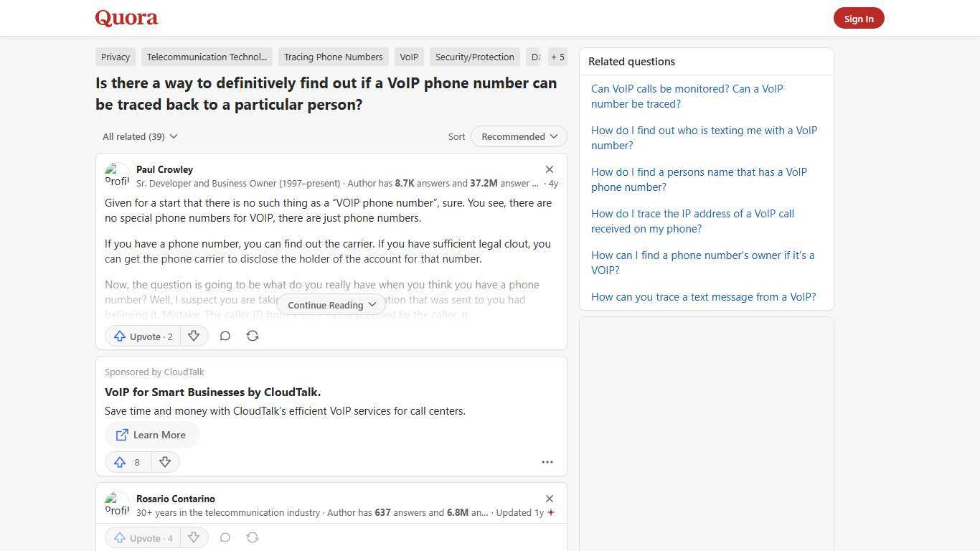This screenshot has height=551, width=980.
Task: Dismiss Paul Crowley's answer with the X icon
Action: coord(549,169)
